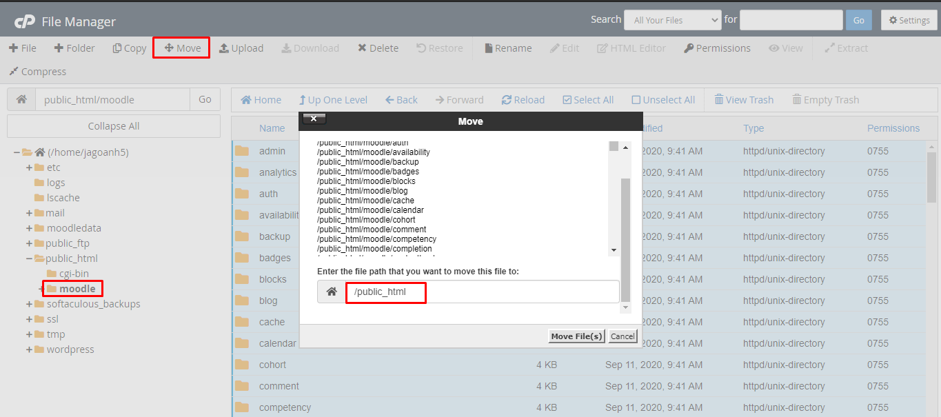Click Extract in the toolbar
This screenshot has height=417, width=941.
846,48
